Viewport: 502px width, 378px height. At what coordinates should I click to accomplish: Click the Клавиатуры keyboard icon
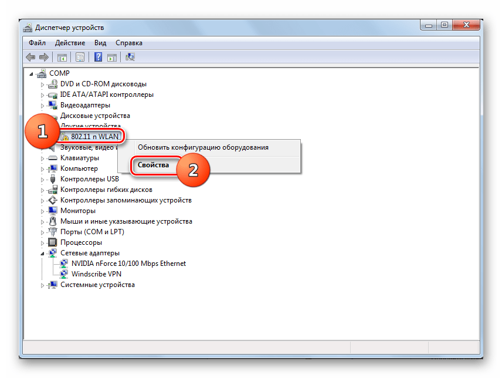pyautogui.click(x=53, y=158)
